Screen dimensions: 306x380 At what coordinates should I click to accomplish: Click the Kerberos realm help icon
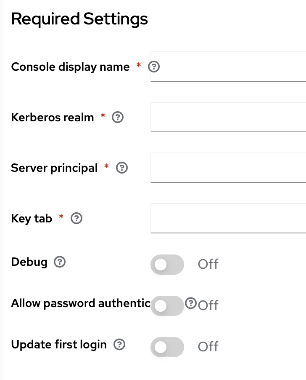118,118
